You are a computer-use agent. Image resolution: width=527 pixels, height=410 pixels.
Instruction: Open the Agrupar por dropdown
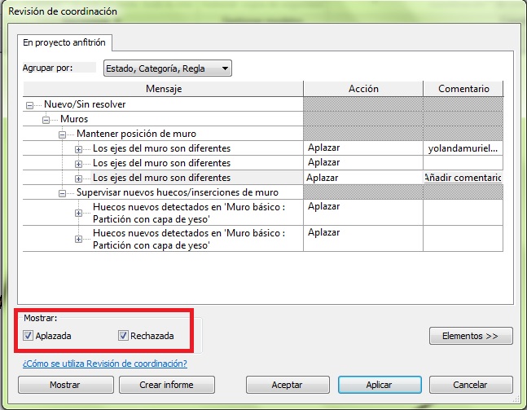pyautogui.click(x=167, y=68)
